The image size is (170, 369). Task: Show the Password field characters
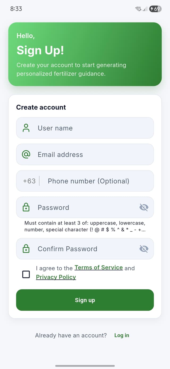point(144,207)
